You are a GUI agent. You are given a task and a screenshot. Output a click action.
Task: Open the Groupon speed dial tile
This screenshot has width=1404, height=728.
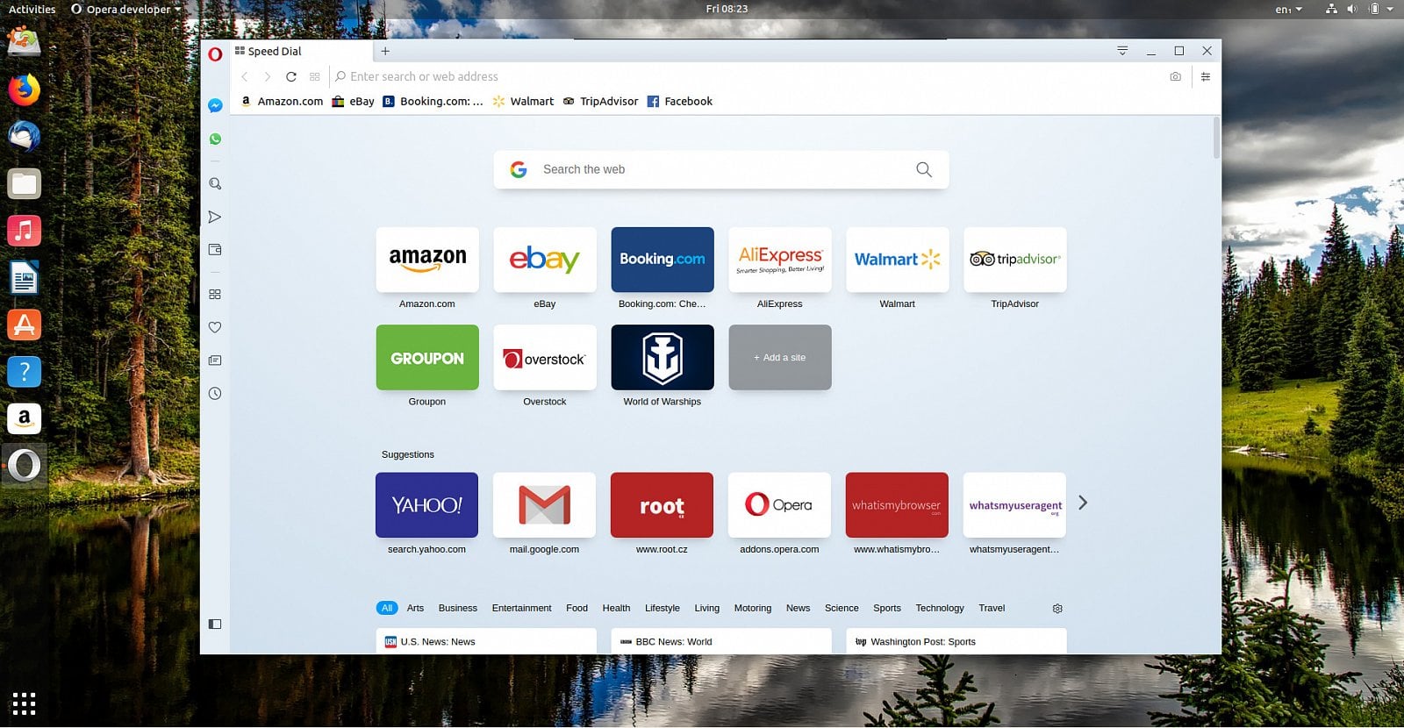coord(427,358)
